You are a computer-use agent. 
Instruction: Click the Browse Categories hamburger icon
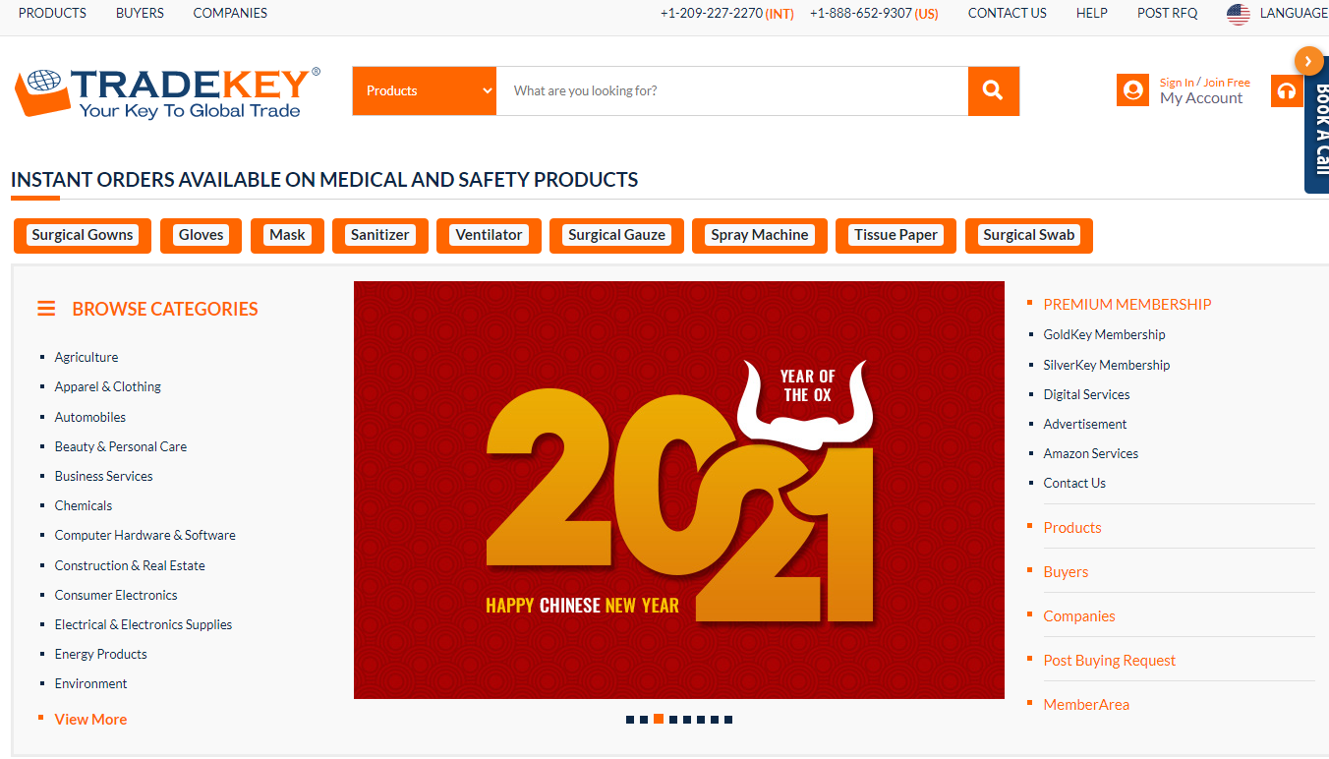coord(46,309)
